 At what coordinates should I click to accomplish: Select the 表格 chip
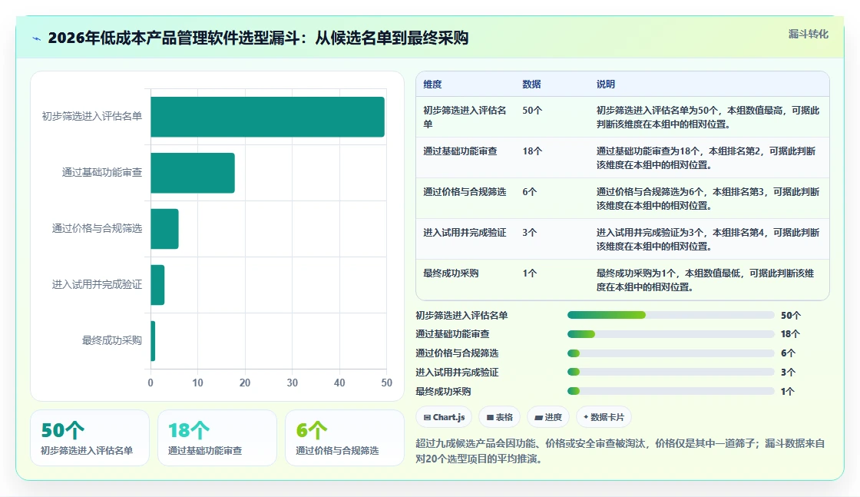[x=499, y=417]
